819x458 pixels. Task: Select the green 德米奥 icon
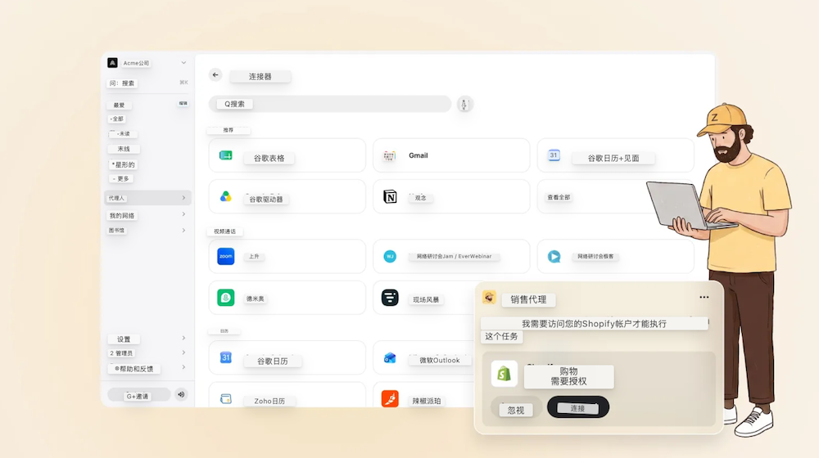click(x=226, y=298)
